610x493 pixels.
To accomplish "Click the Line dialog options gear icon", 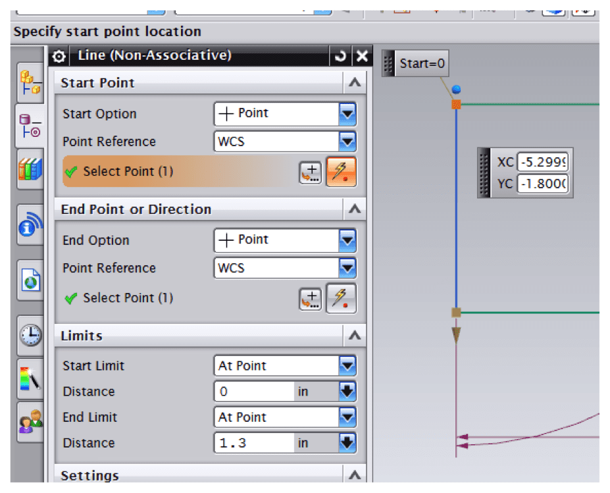I will tap(59, 56).
